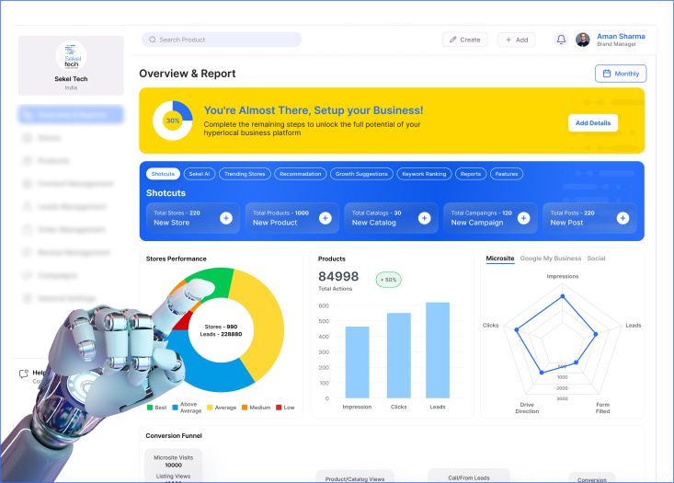
Task: Click the New Store shortcut card
Action: click(x=192, y=218)
